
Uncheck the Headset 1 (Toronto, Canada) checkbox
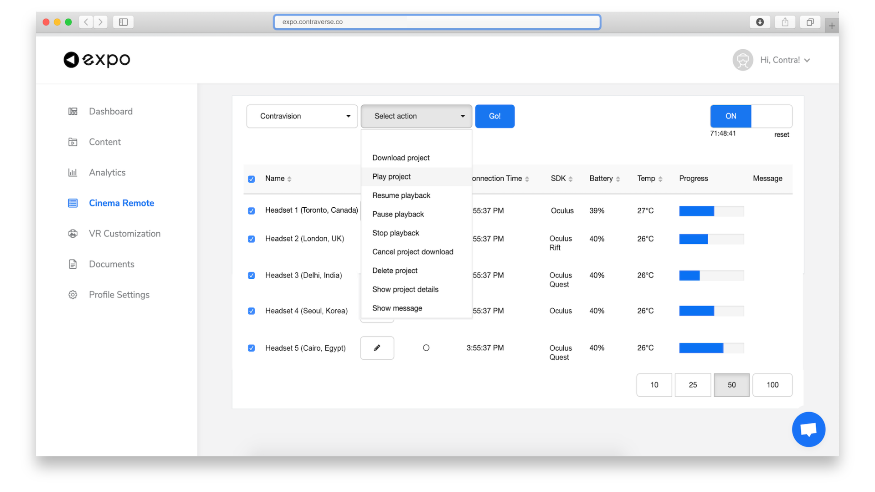click(251, 211)
